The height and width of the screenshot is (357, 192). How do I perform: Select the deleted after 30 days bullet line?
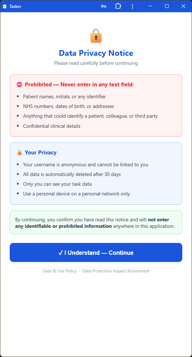72,175
